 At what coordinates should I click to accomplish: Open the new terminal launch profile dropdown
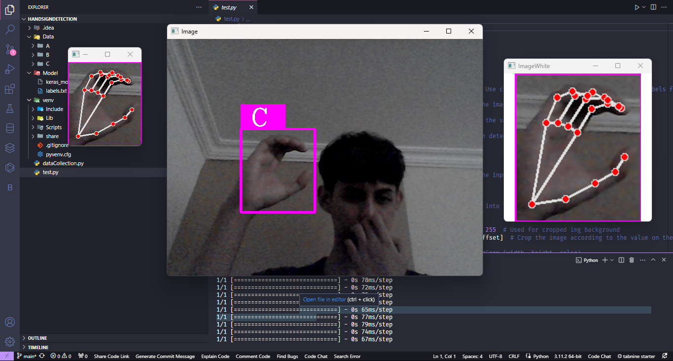click(x=612, y=260)
